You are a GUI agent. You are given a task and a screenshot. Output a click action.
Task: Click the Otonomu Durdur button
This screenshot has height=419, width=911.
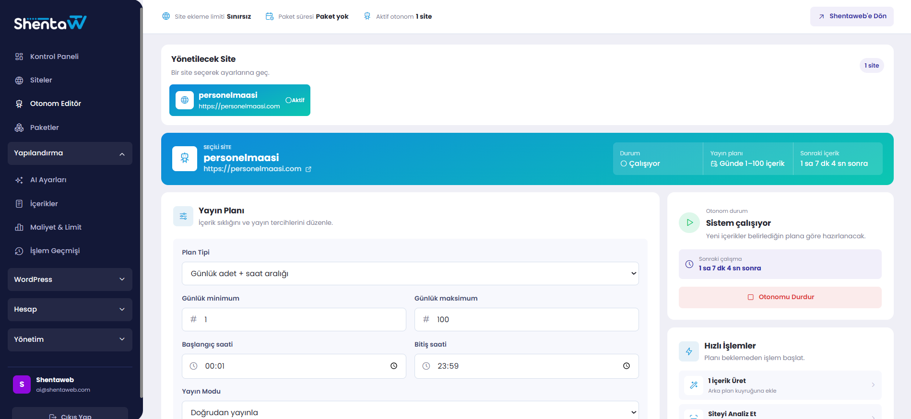pos(780,297)
